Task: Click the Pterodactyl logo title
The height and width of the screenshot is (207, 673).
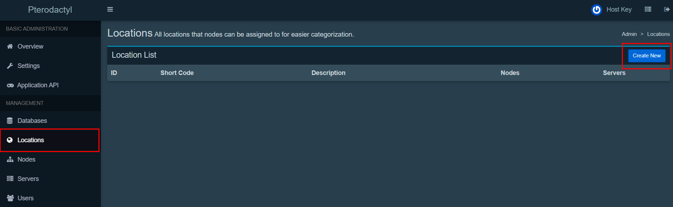Action: (x=50, y=10)
